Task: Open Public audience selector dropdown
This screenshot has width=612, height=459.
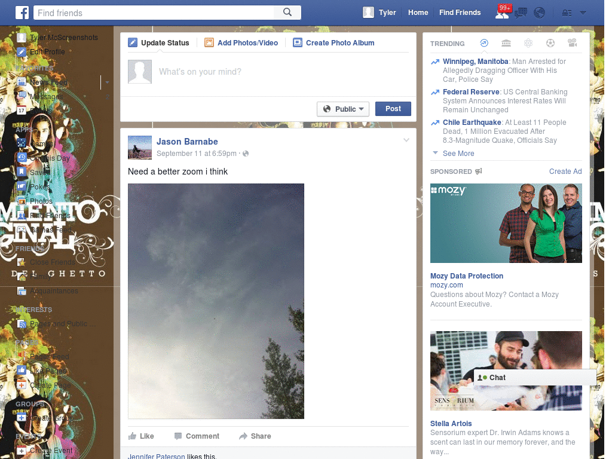Action: coord(342,109)
